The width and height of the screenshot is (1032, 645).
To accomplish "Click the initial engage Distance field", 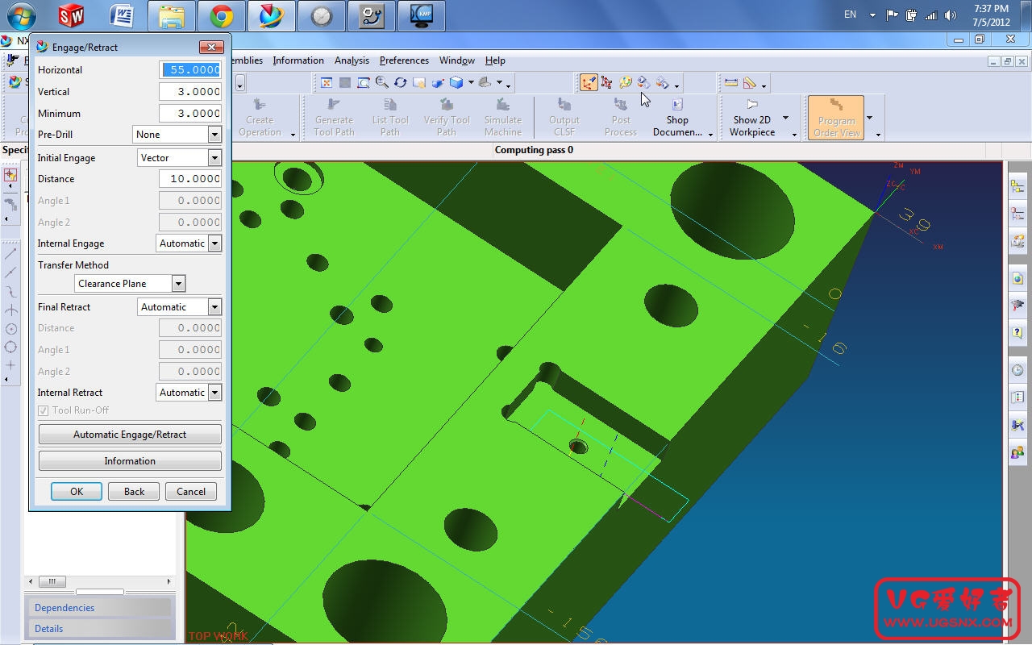I will (x=190, y=179).
